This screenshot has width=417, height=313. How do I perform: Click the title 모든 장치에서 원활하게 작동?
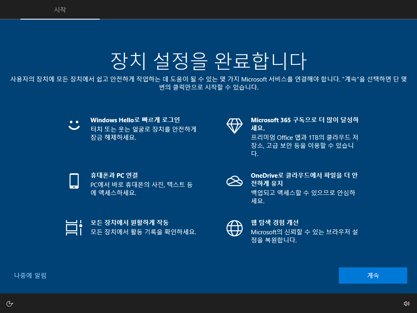point(129,222)
